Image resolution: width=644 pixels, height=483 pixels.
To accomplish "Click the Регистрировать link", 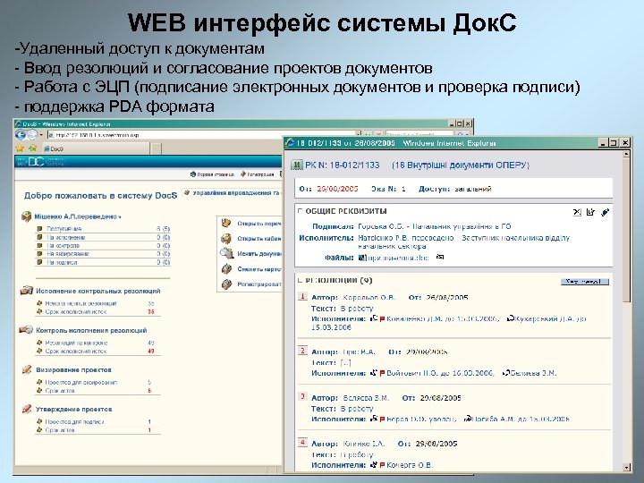I will click(x=259, y=284).
